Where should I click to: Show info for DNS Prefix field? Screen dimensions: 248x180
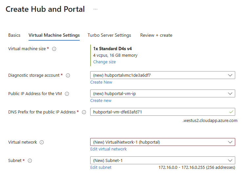84,112
